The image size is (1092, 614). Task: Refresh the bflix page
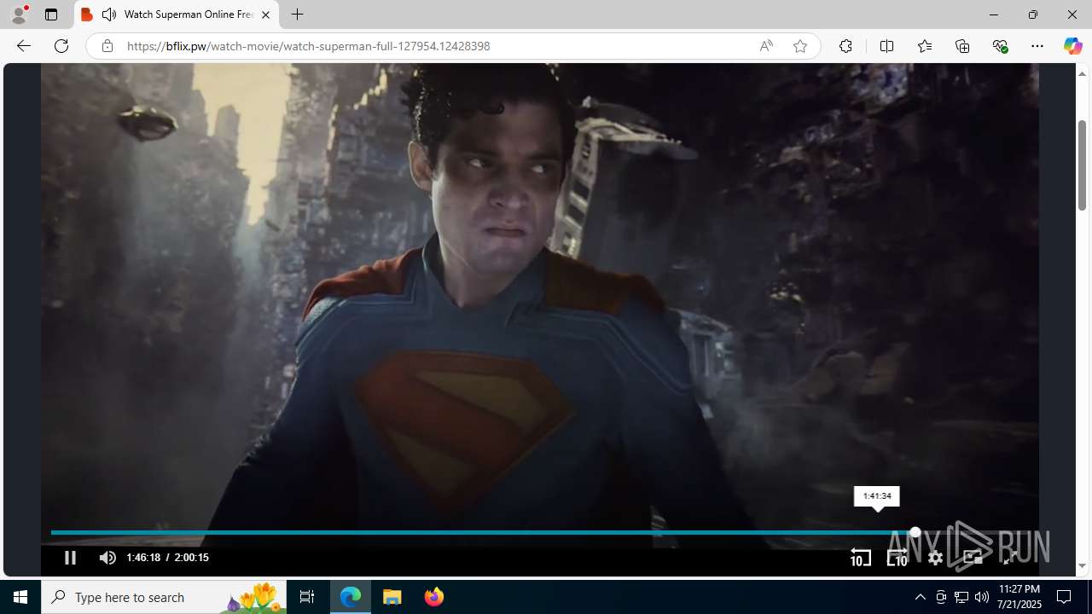pyautogui.click(x=61, y=46)
